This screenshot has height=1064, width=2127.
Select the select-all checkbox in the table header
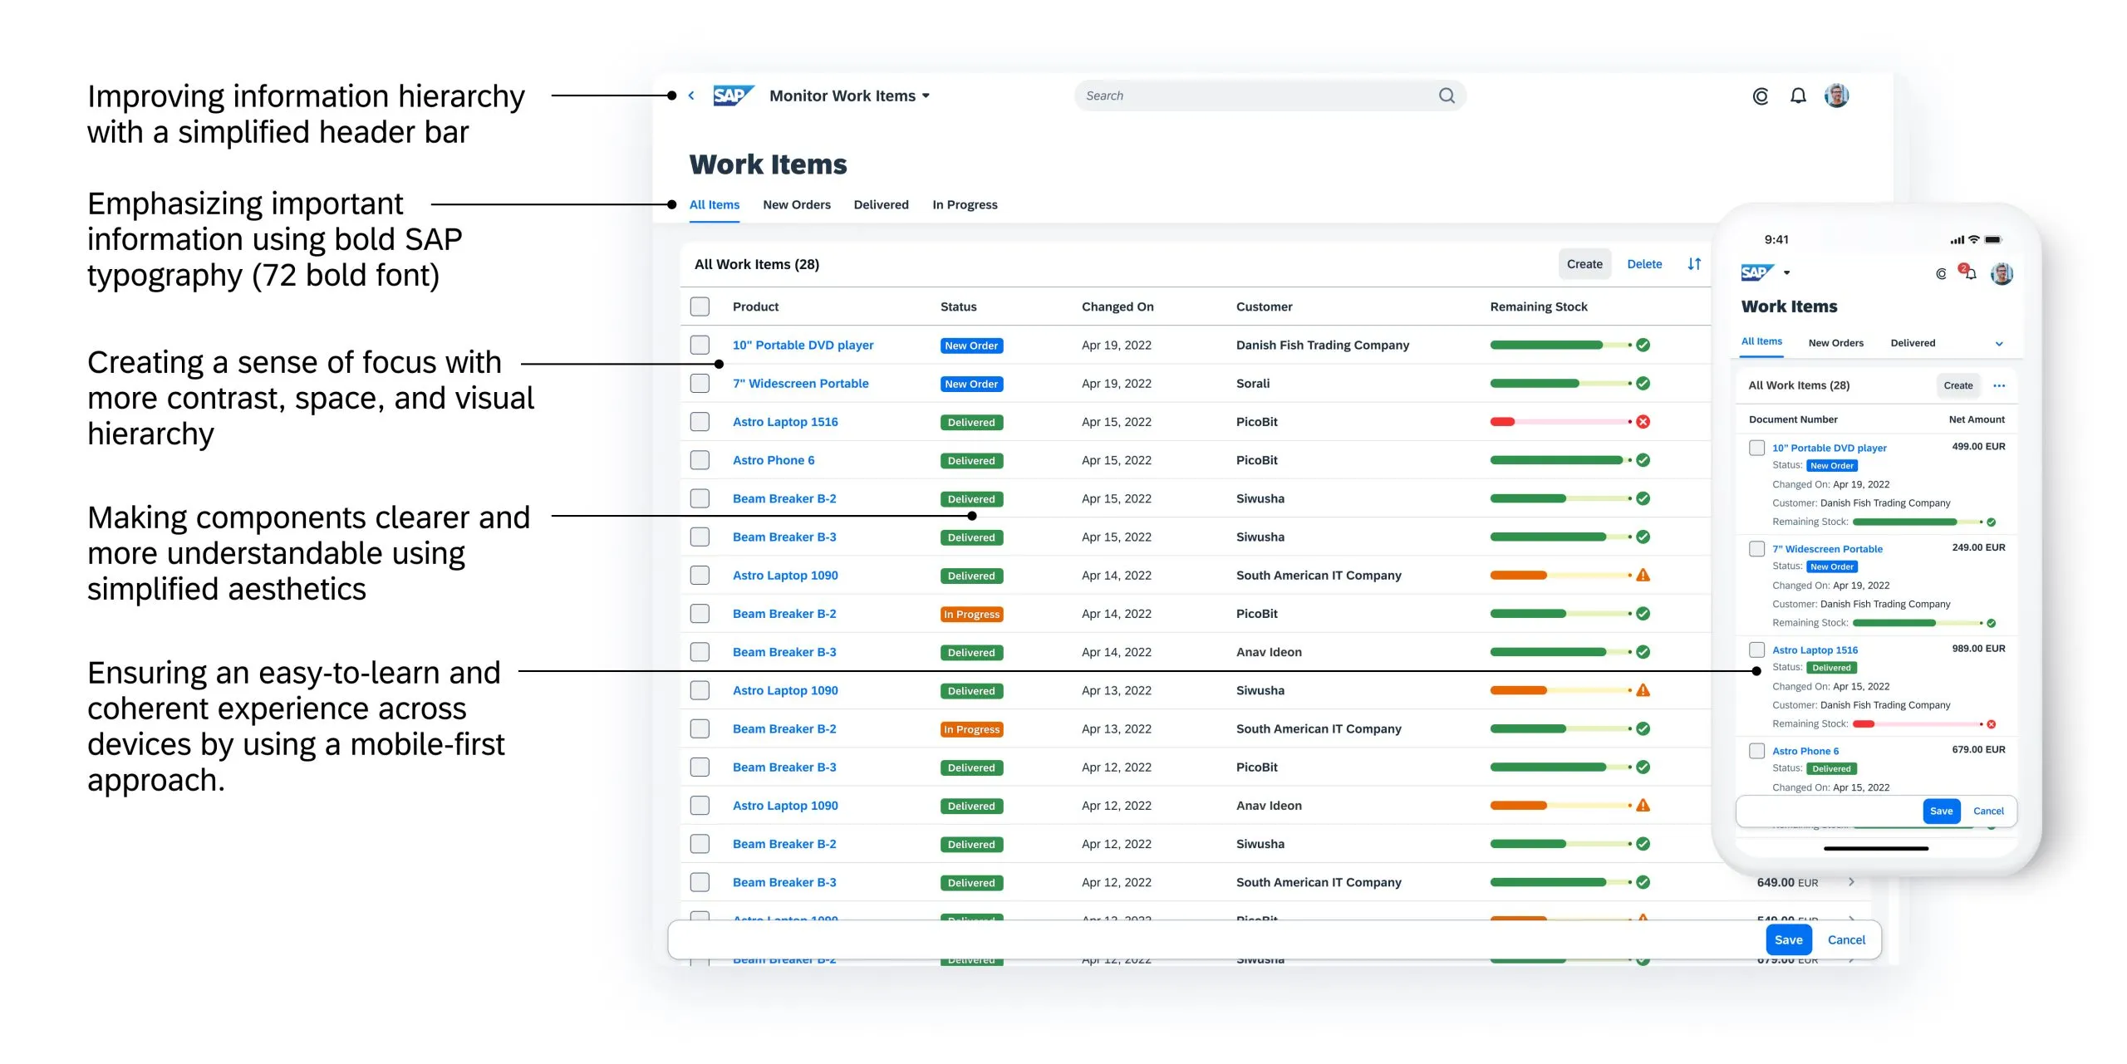[x=699, y=306]
